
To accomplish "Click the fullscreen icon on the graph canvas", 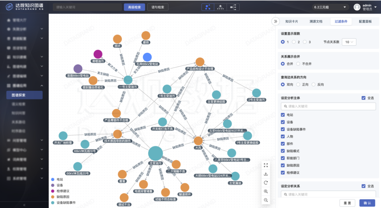I will (266, 165).
